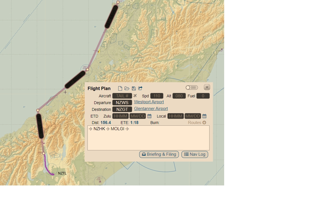Click the waypoint between the 55nm and 37nm legs
The width and height of the screenshot is (324, 202).
(38, 111)
